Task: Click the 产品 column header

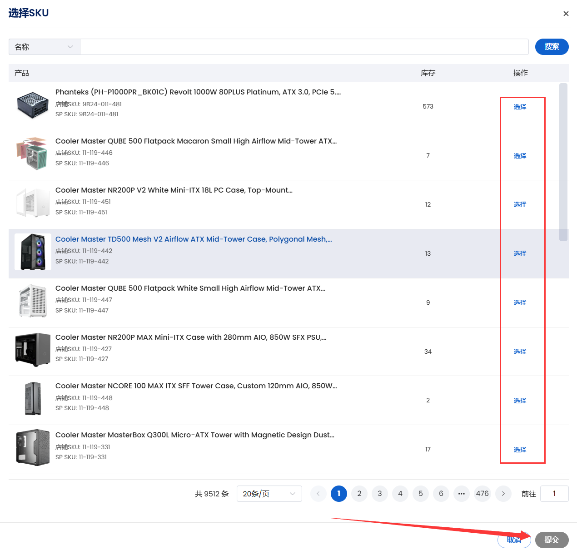Action: click(21, 73)
